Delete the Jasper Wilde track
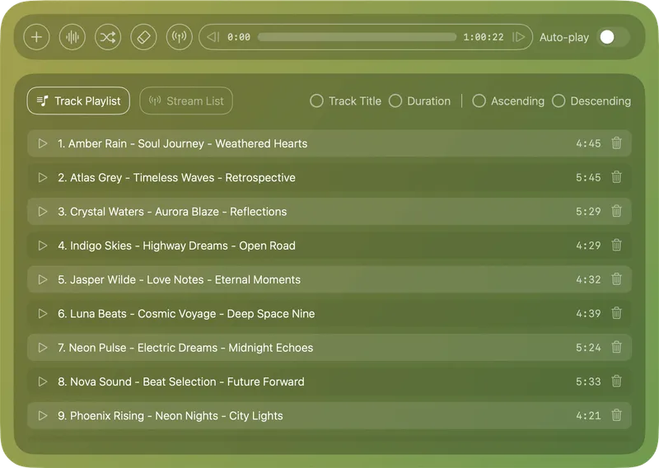 pyautogui.click(x=616, y=279)
